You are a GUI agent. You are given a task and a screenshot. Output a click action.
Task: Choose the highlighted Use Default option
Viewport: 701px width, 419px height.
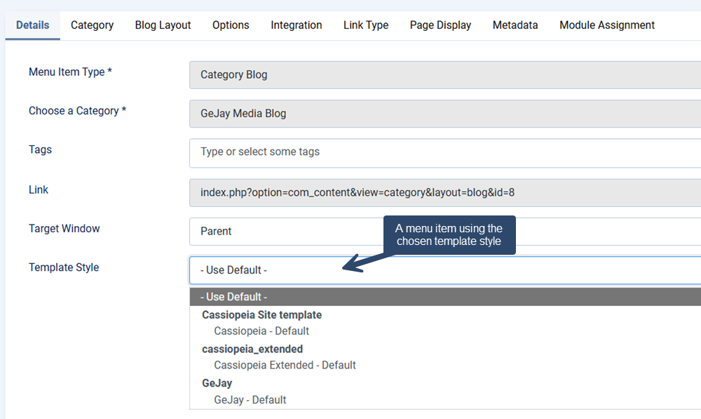pyautogui.click(x=445, y=297)
